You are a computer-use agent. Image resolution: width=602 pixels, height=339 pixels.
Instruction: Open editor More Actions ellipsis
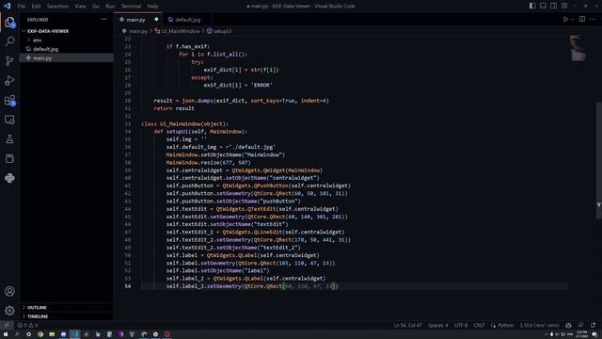tap(593, 19)
